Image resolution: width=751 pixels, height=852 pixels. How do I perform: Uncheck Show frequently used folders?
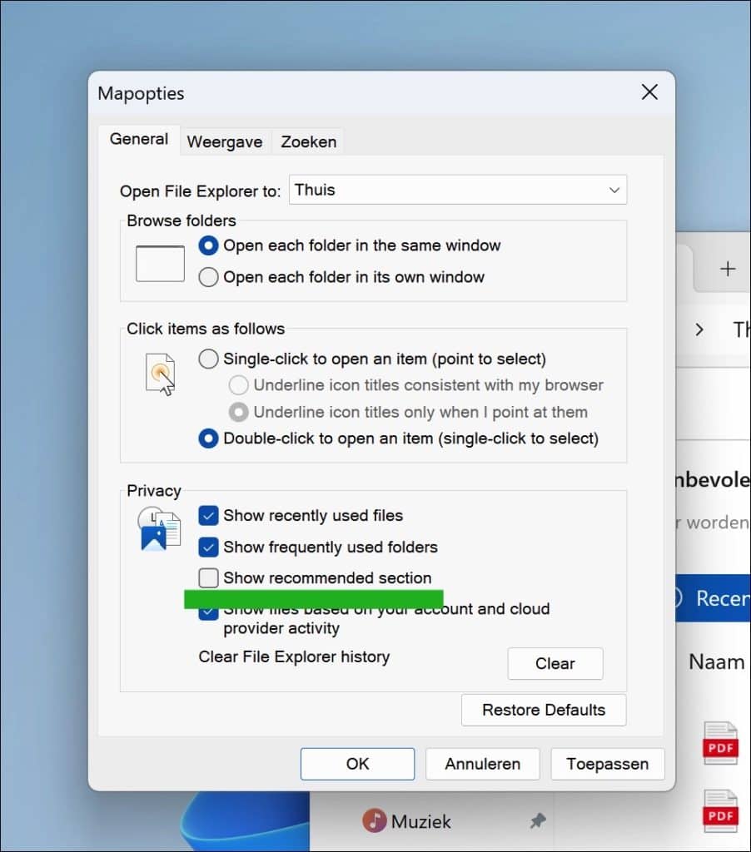tap(209, 547)
